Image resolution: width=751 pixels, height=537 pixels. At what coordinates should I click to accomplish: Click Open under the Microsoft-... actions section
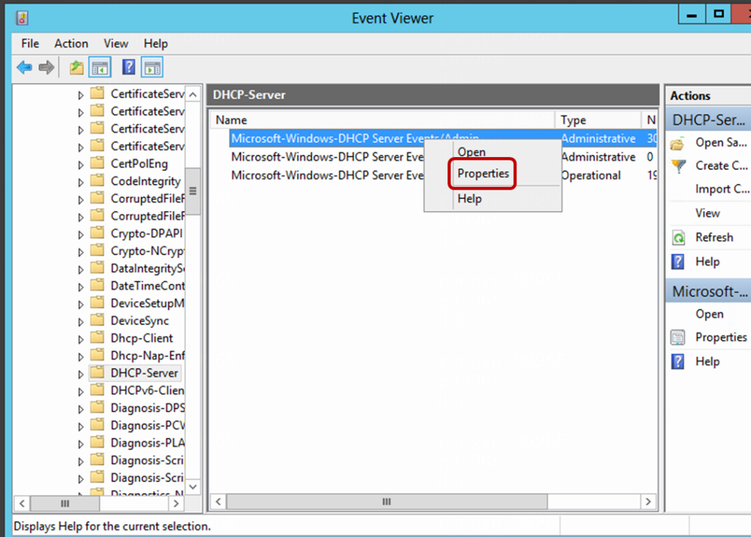[709, 314]
